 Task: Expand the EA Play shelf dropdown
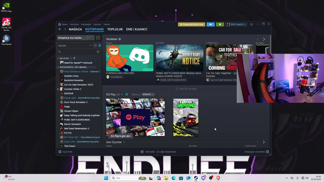click(122, 94)
